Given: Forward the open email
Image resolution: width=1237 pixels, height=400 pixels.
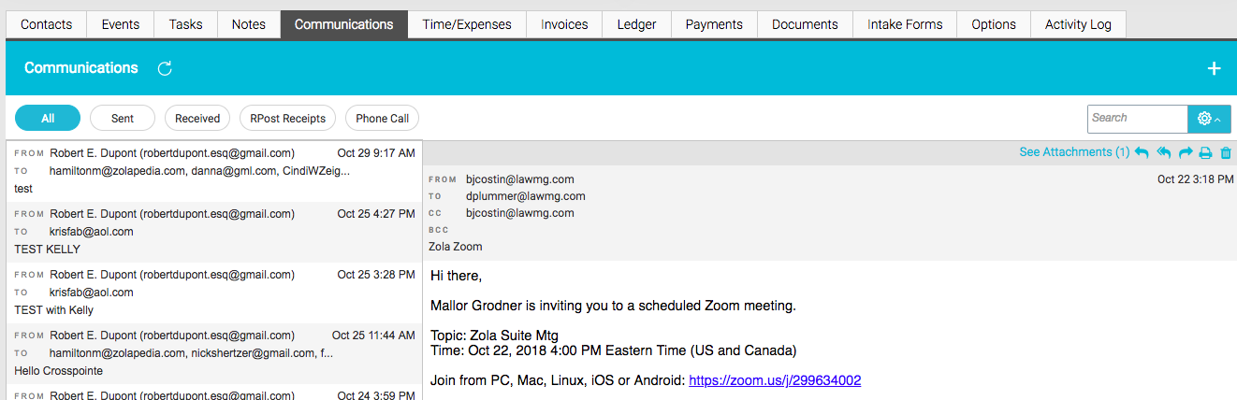Looking at the screenshot, I should coord(1186,152).
